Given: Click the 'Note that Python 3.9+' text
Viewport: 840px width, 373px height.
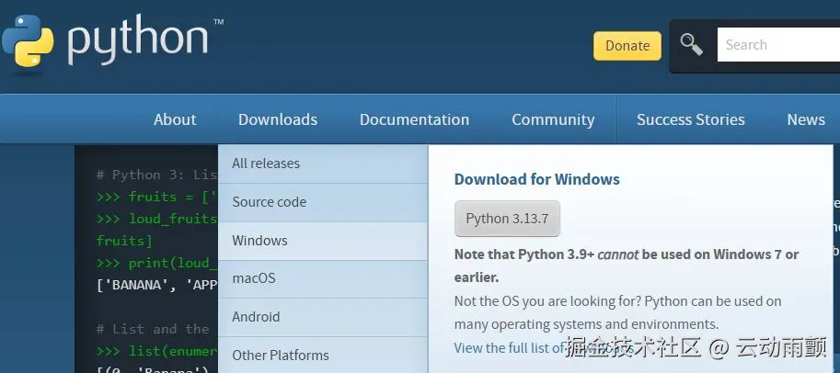Looking at the screenshot, I should click(x=524, y=254).
